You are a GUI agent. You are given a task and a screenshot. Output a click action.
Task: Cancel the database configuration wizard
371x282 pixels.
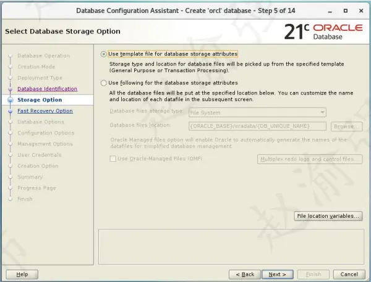349,274
